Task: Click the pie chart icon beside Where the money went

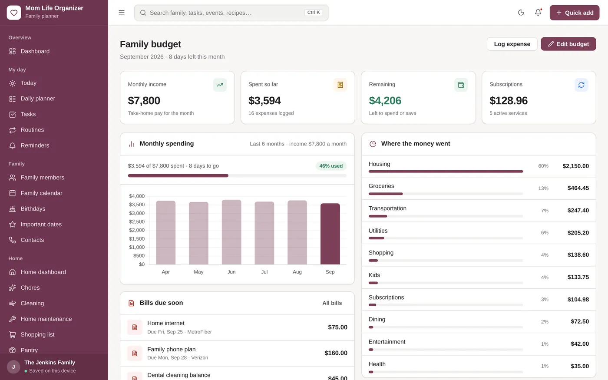Action: pos(373,144)
